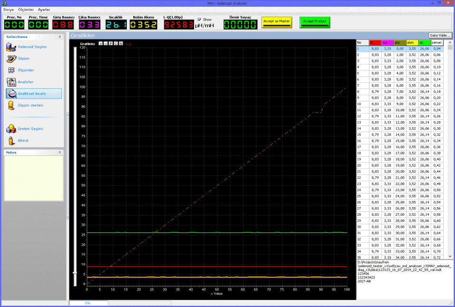Open the Dosya menu
This screenshot has height=307, width=455.
point(9,10)
